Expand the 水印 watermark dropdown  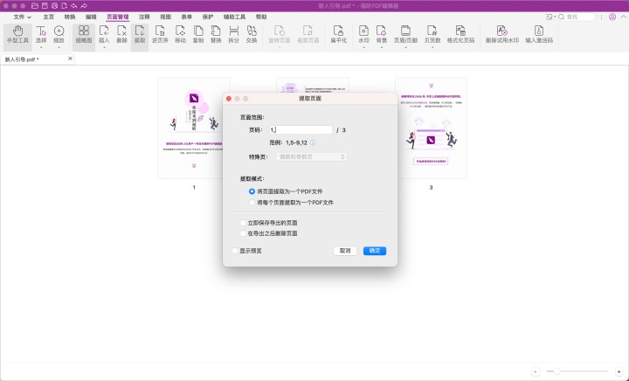click(363, 35)
